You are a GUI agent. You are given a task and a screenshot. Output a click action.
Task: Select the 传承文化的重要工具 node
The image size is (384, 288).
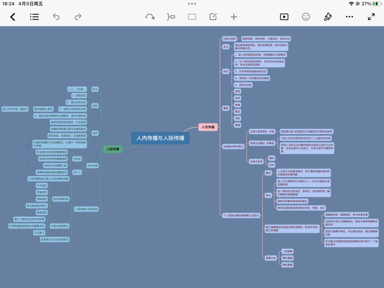click(55, 166)
